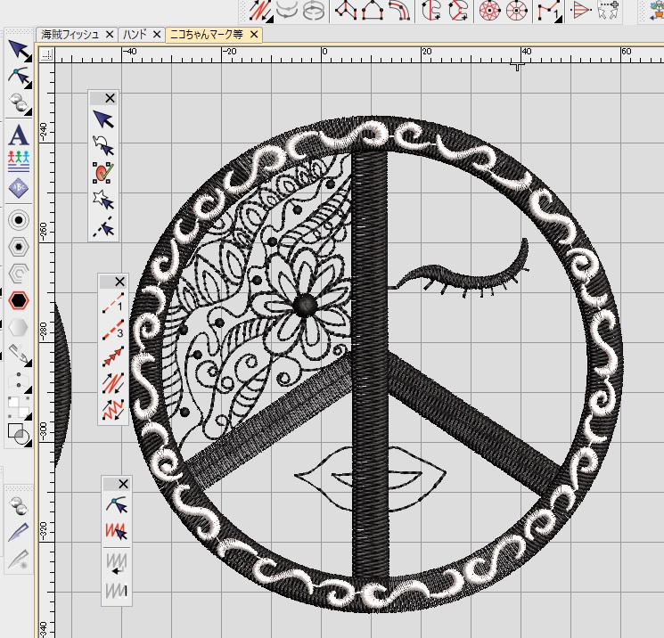Viewport: 664px width, 638px height.
Task: Select the red-outlined black hexagon fill tool
Action: [x=18, y=300]
